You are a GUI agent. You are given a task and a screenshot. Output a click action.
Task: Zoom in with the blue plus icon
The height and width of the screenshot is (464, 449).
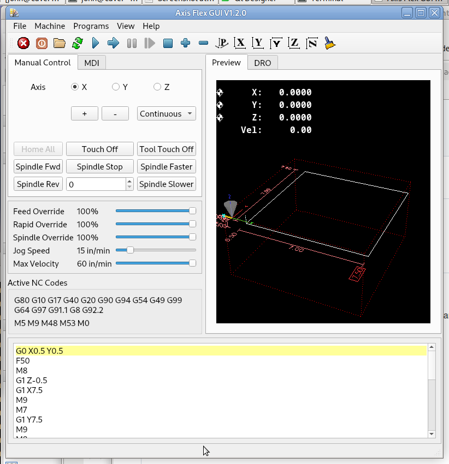pyautogui.click(x=186, y=43)
